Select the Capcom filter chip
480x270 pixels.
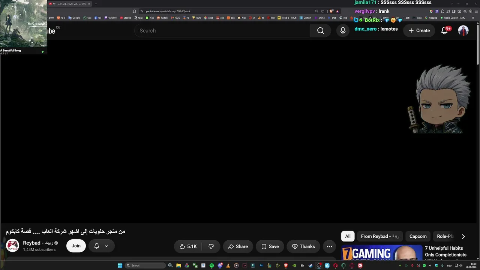pyautogui.click(x=418, y=236)
